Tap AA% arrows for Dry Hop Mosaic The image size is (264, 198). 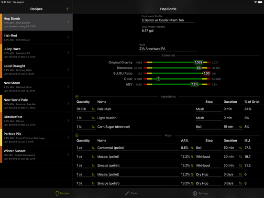192,175
